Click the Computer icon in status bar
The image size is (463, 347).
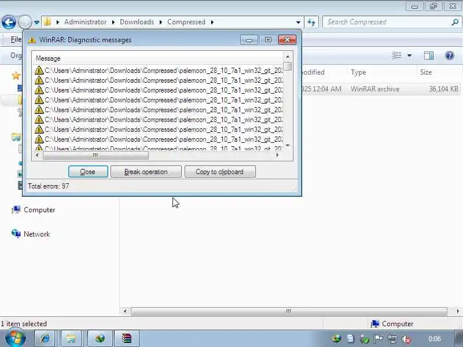coord(375,324)
